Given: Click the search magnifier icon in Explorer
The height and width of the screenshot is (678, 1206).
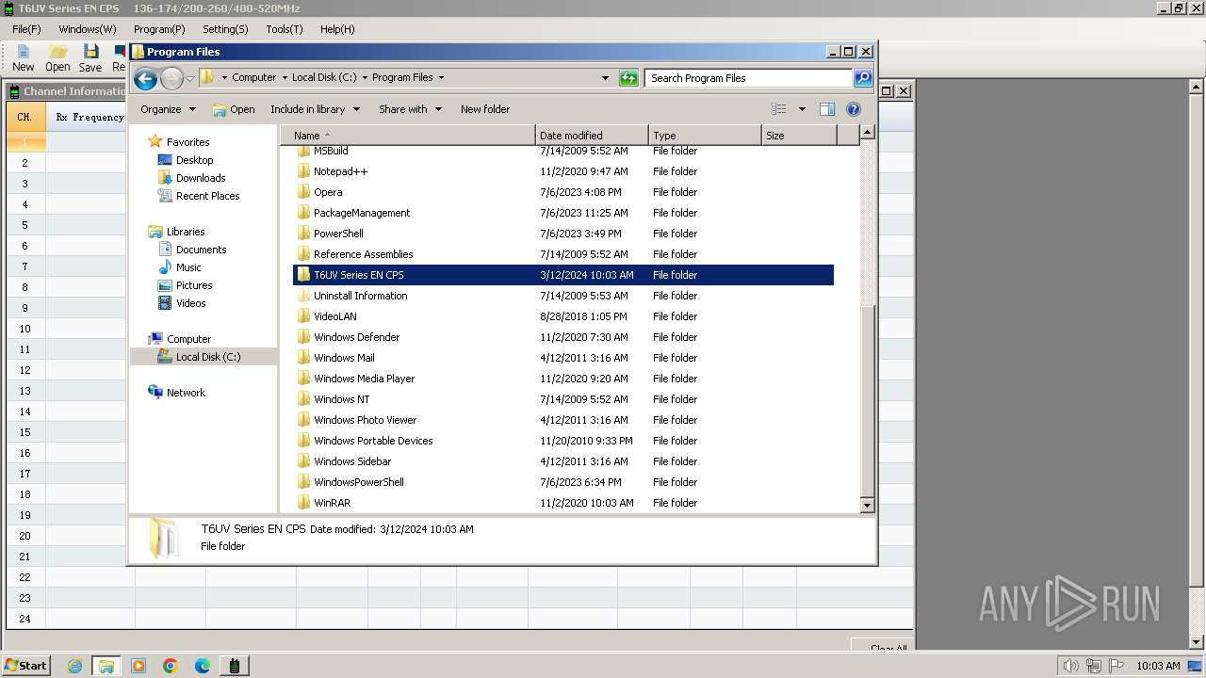Looking at the screenshot, I should pos(862,78).
